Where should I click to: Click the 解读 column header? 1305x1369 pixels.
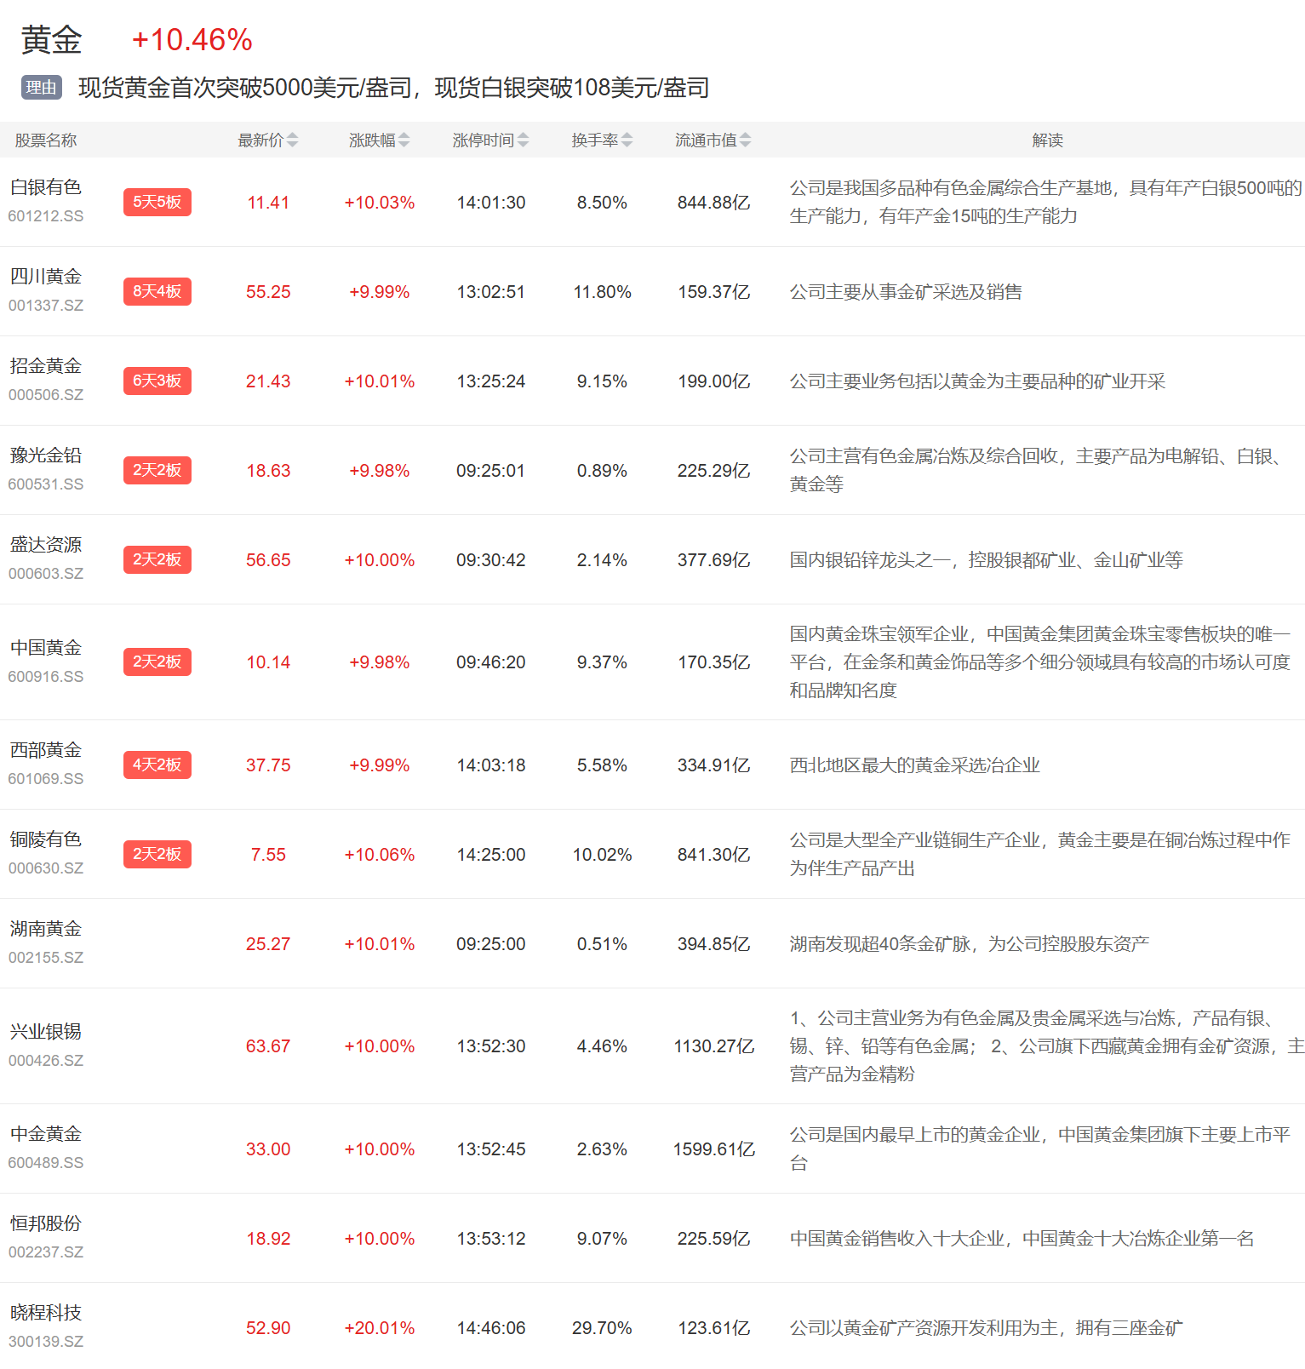point(1047,140)
